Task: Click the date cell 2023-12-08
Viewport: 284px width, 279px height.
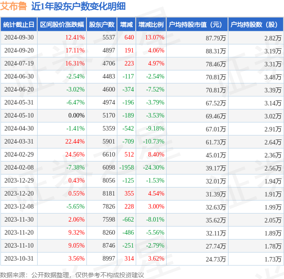Action: tap(19, 206)
